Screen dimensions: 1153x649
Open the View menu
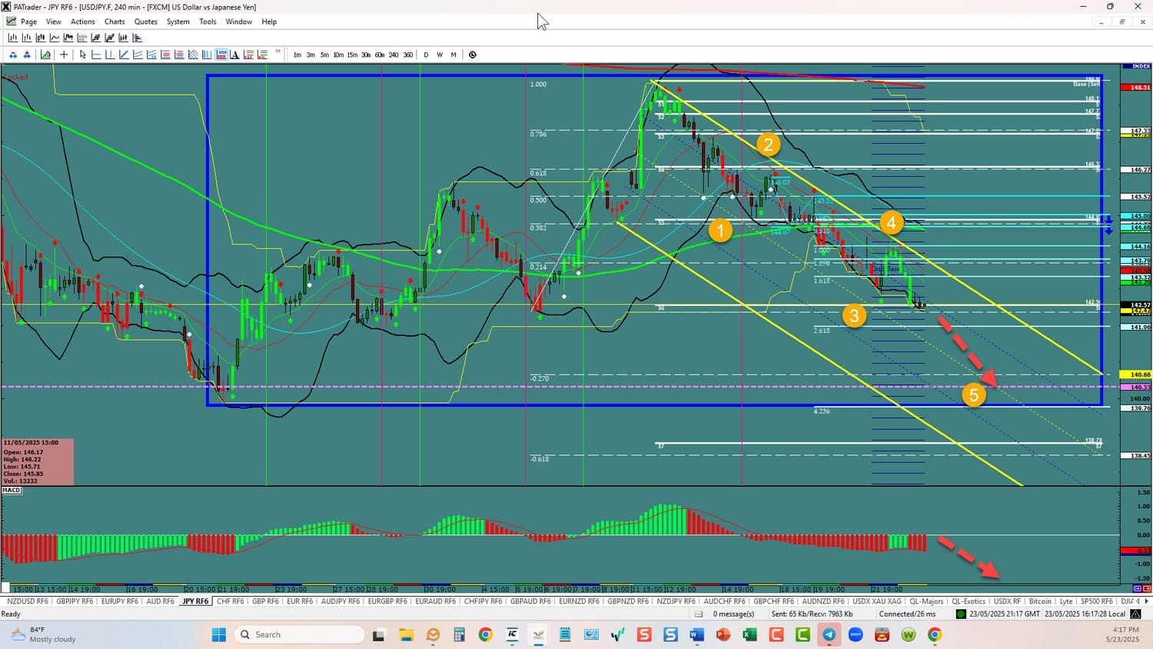(54, 22)
